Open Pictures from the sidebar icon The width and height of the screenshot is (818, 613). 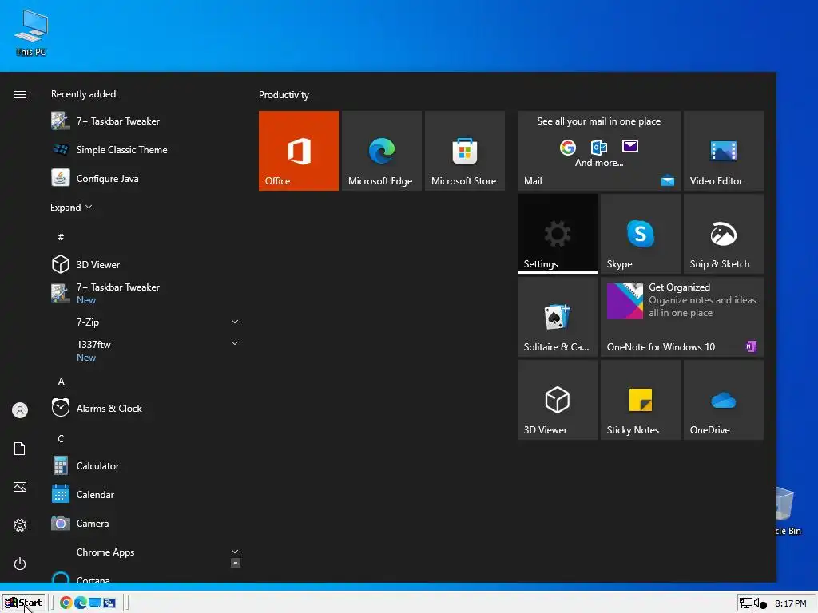[20, 487]
